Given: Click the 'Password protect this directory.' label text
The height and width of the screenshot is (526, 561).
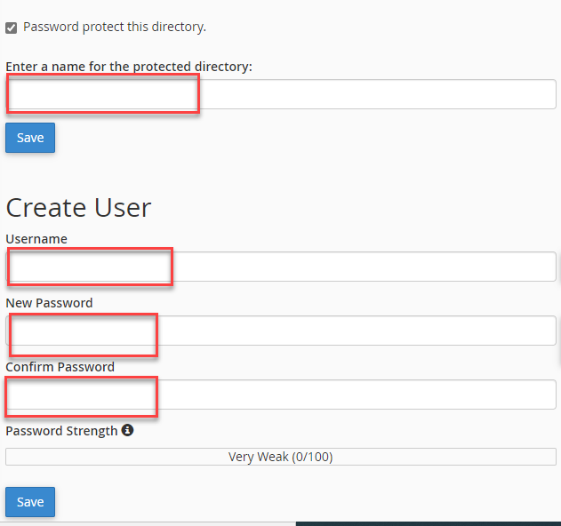Looking at the screenshot, I should point(115,27).
